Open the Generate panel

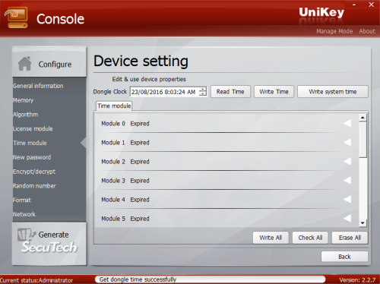coord(49,244)
